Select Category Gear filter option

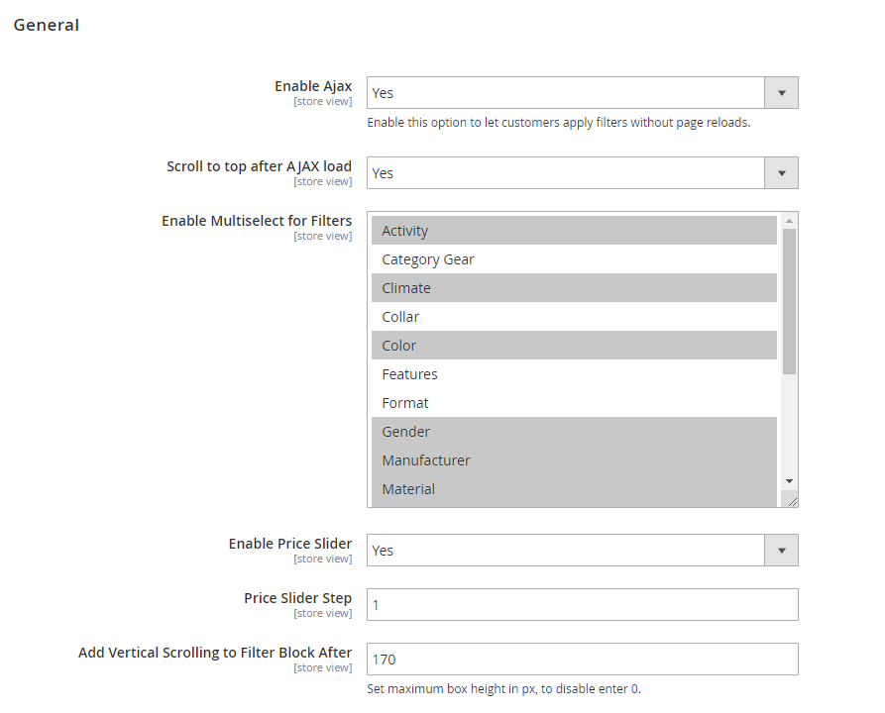(x=574, y=259)
